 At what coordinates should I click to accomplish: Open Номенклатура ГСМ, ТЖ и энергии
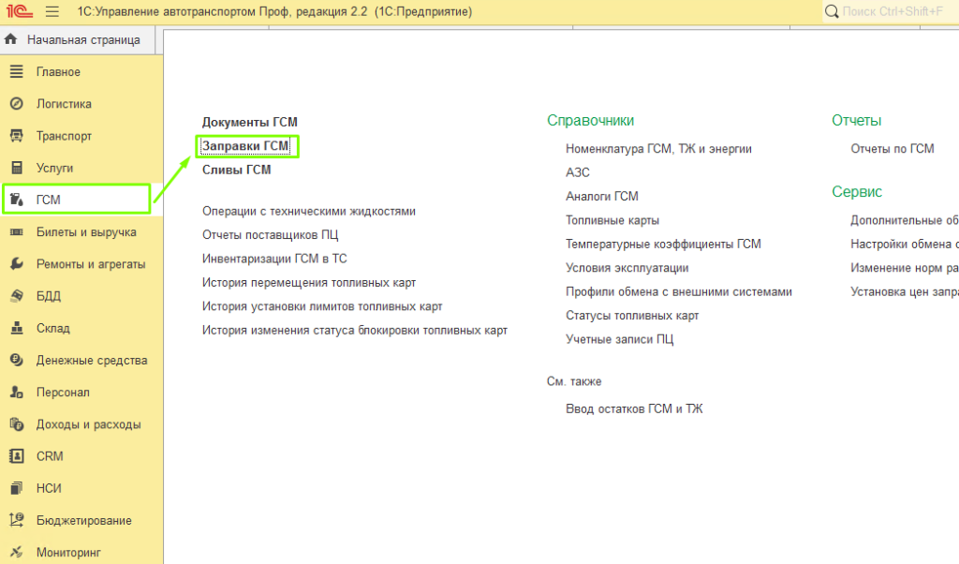tap(658, 149)
